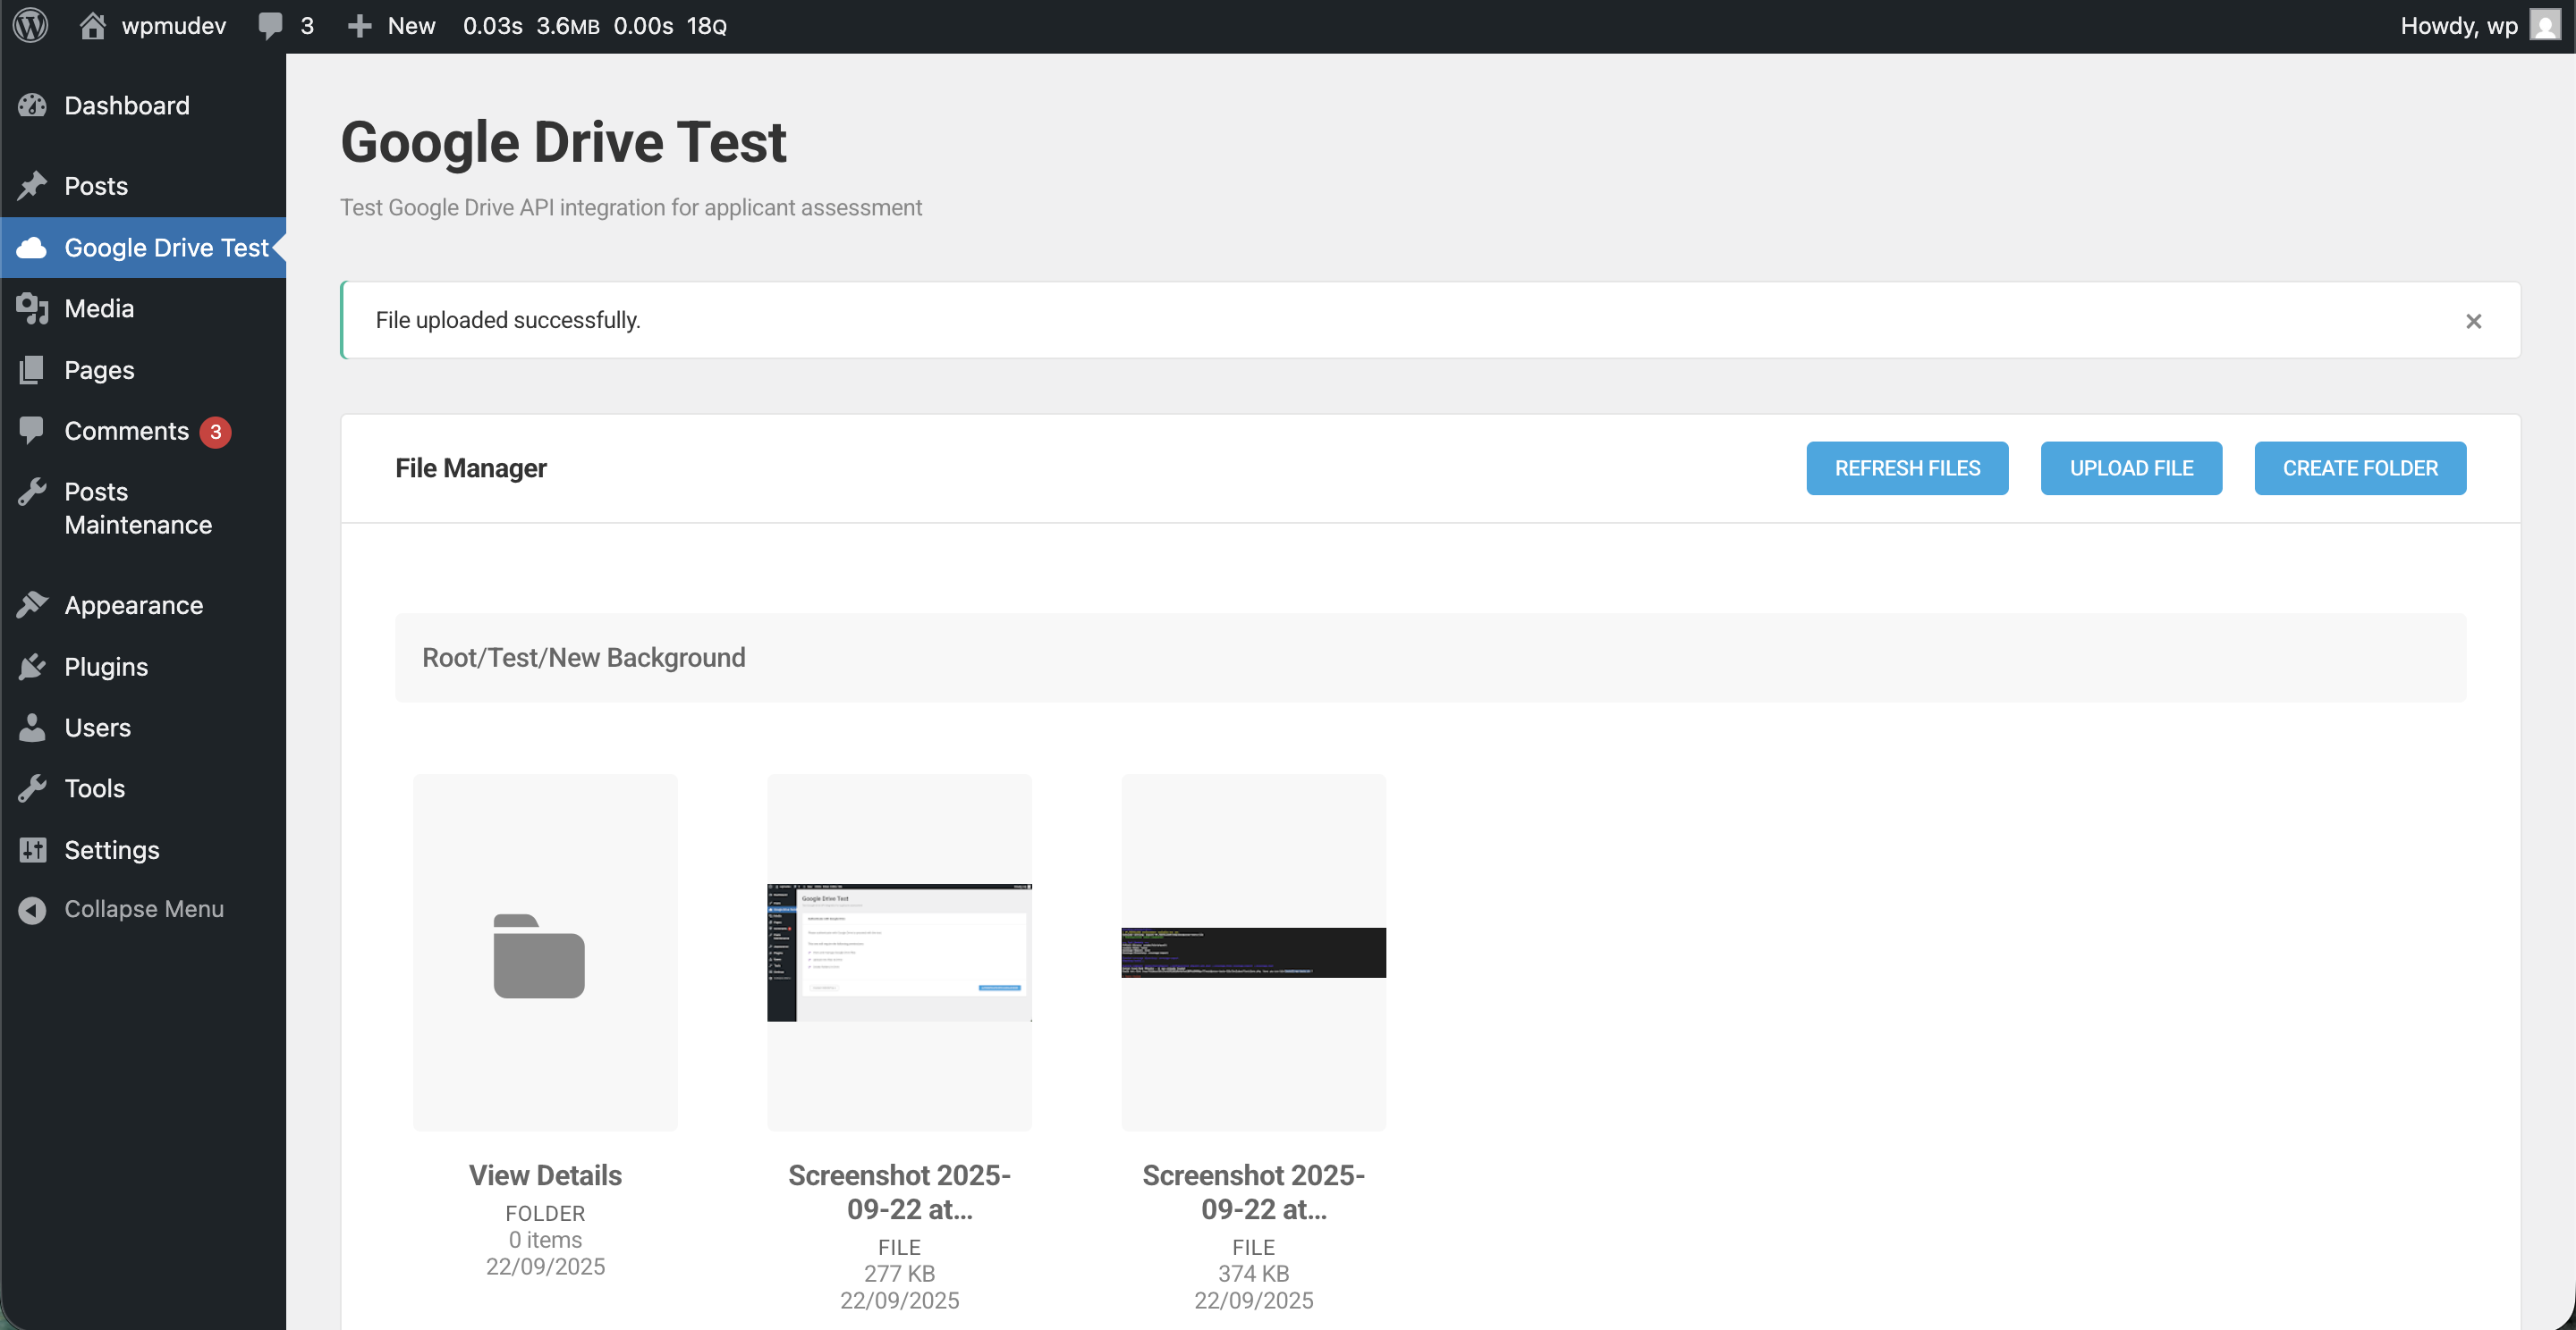
Task: Open Plugins menu item
Action: pos(106,667)
